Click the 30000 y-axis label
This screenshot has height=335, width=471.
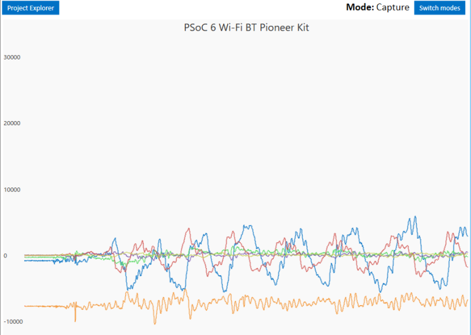pos(12,58)
